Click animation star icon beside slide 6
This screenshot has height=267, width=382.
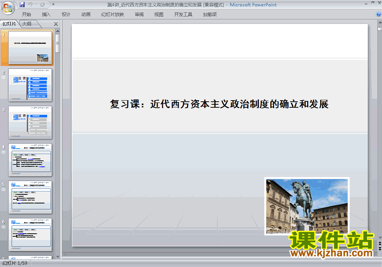click(x=3, y=227)
